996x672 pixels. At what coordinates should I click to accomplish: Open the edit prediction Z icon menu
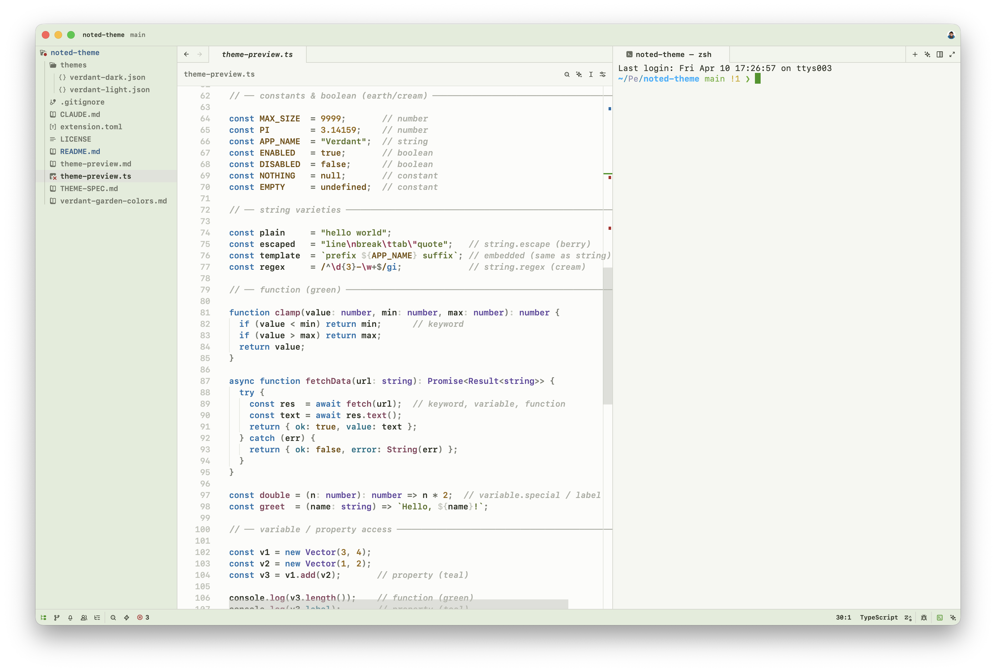908,617
